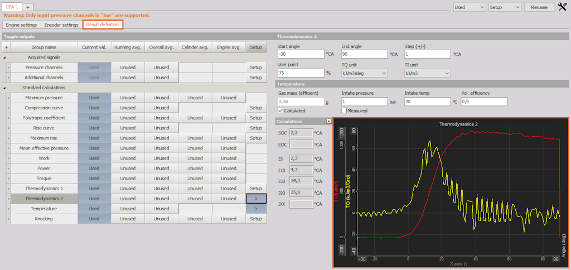Open Setup for Knocking
The height and width of the screenshot is (270, 571).
pos(256,219)
